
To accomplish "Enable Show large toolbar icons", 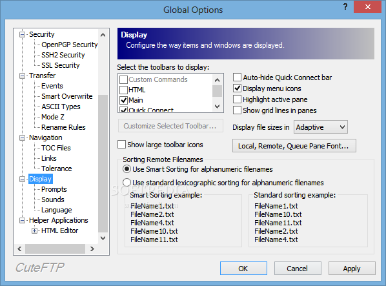I will click(x=121, y=145).
